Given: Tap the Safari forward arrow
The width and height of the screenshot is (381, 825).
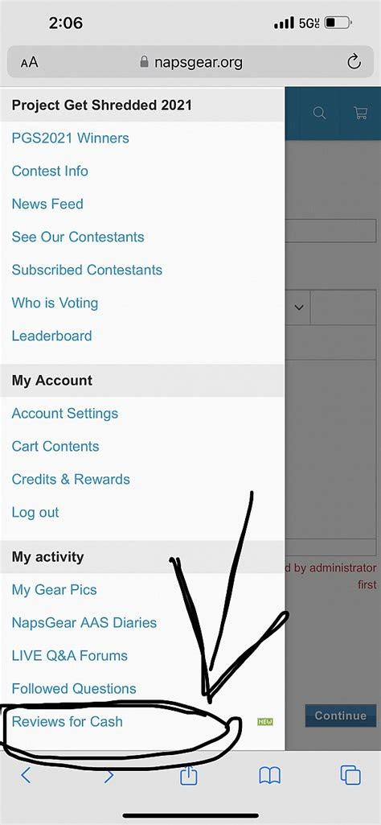Looking at the screenshot, I should coord(109,775).
